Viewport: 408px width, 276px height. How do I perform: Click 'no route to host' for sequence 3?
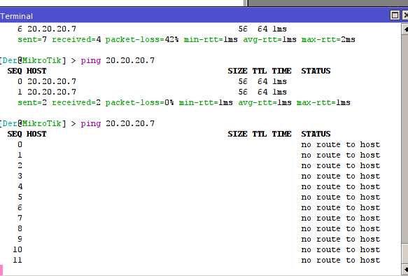[x=341, y=176]
